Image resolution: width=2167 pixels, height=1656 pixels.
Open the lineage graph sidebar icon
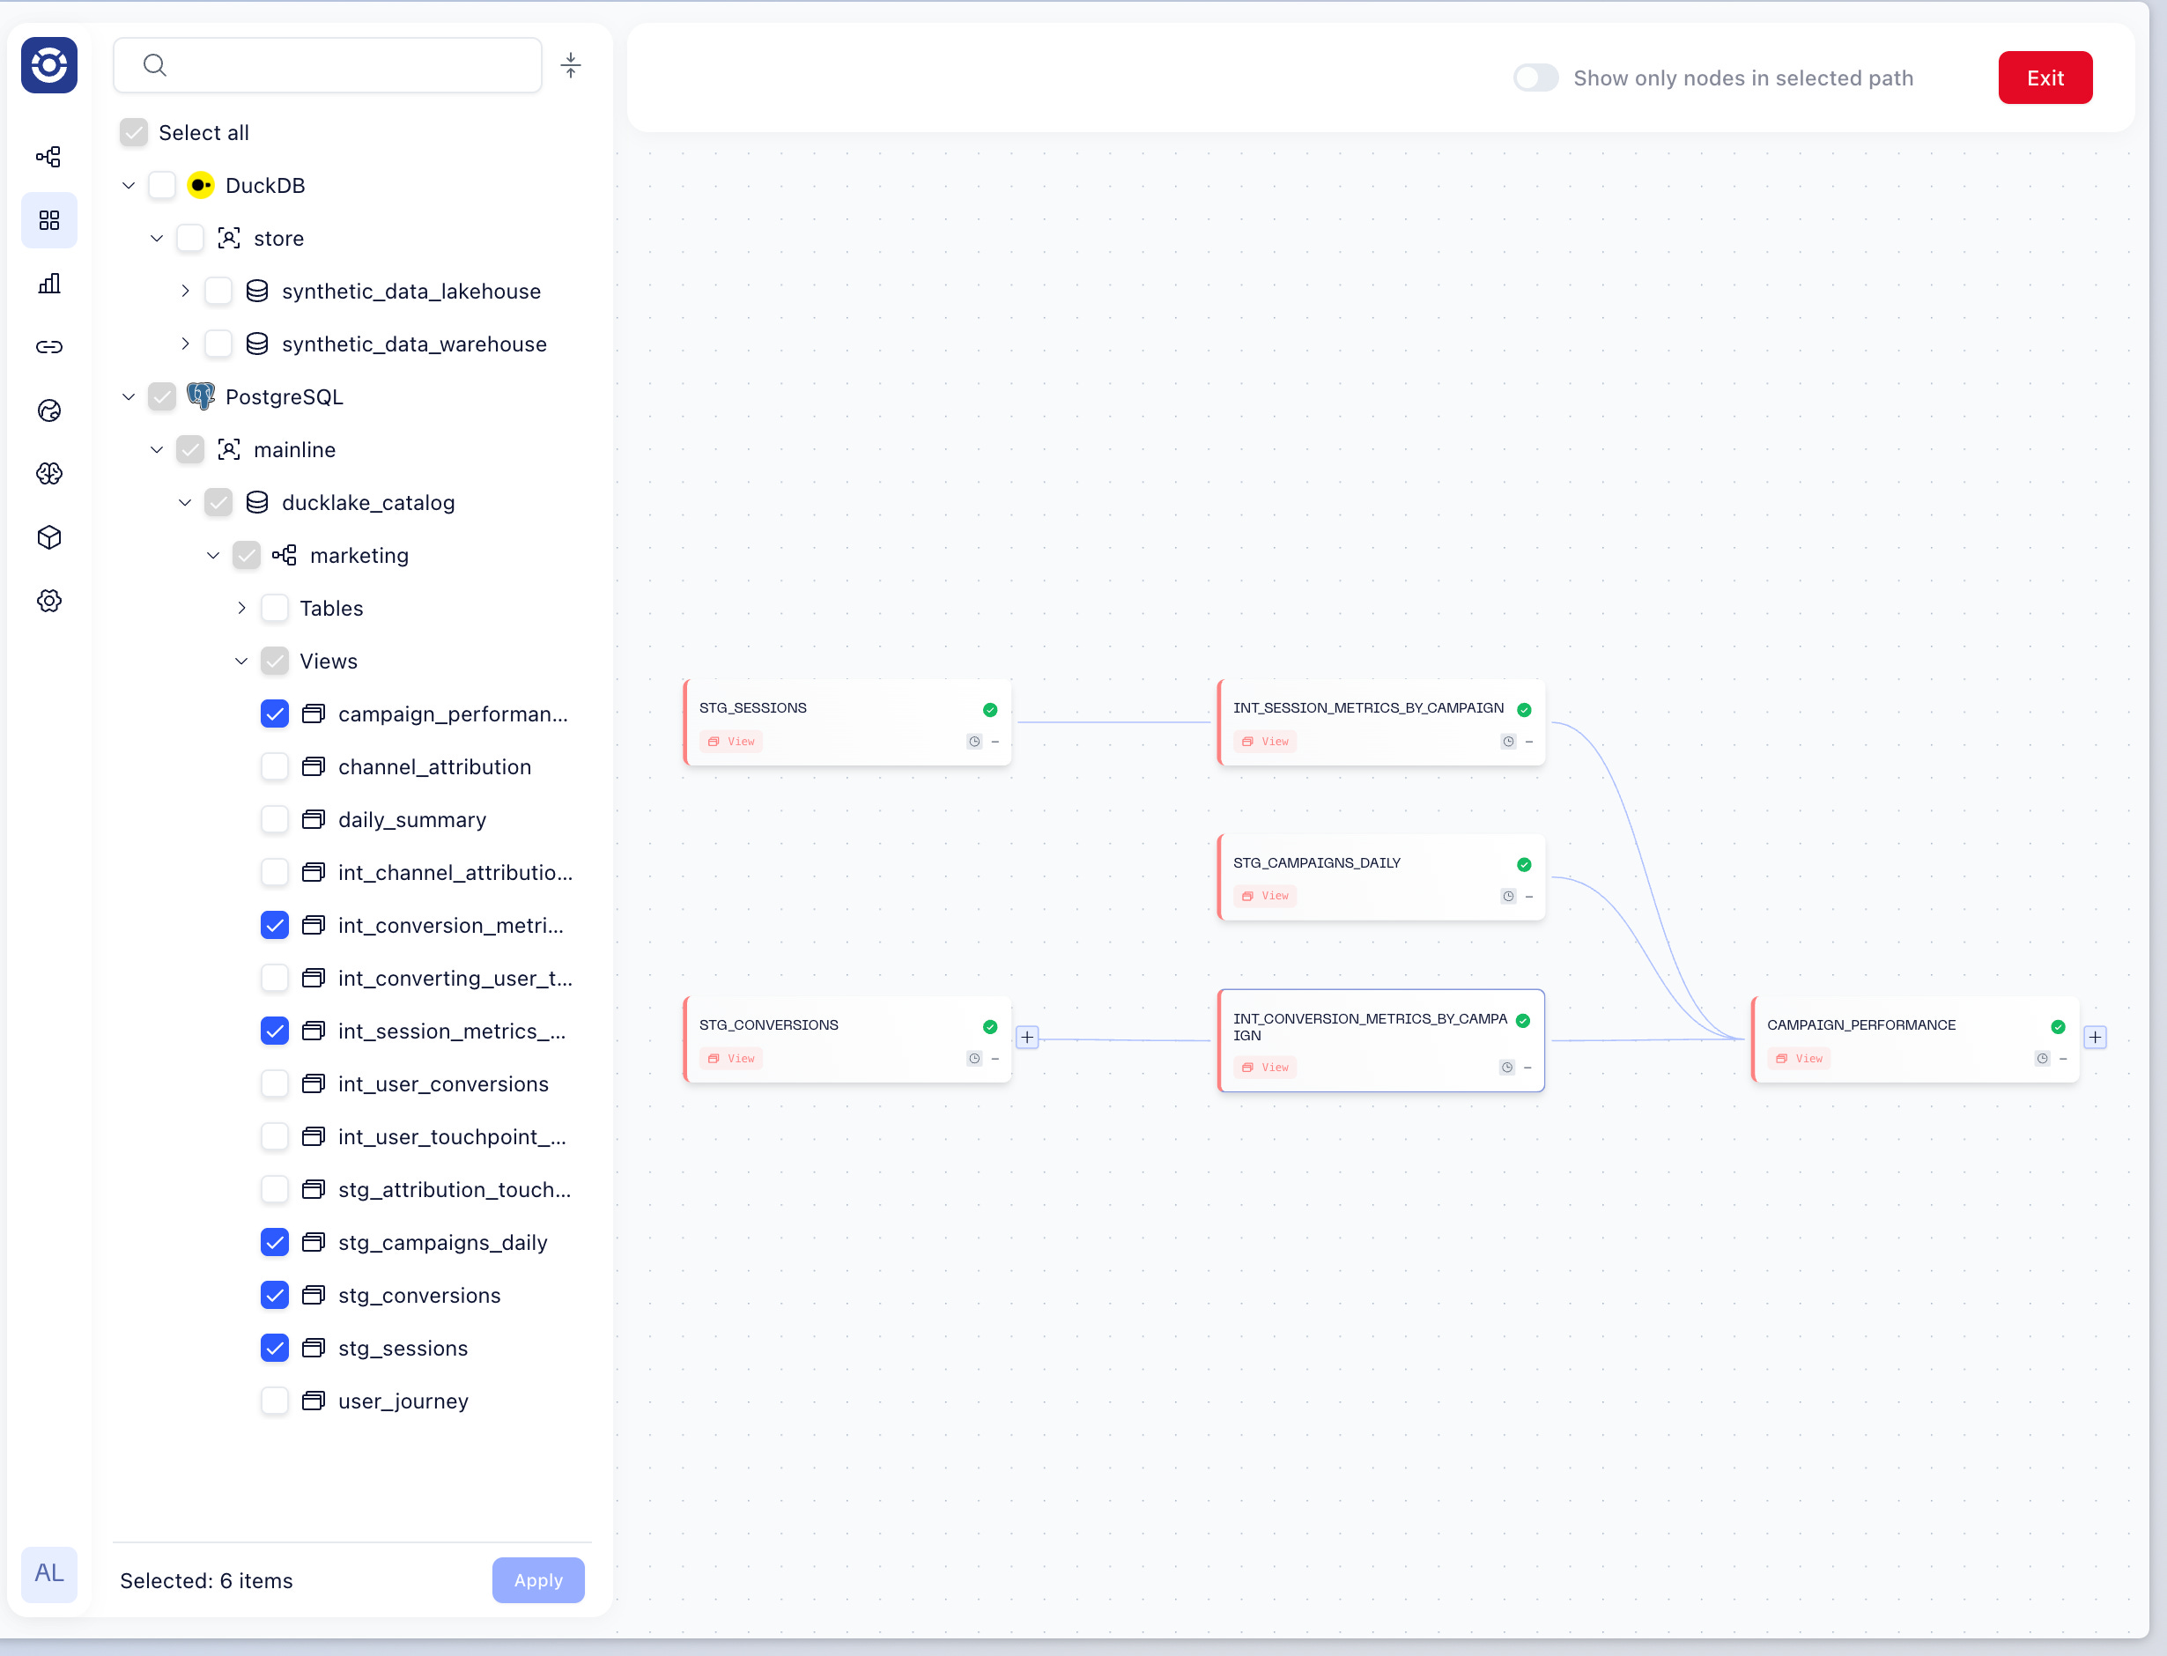tap(48, 157)
